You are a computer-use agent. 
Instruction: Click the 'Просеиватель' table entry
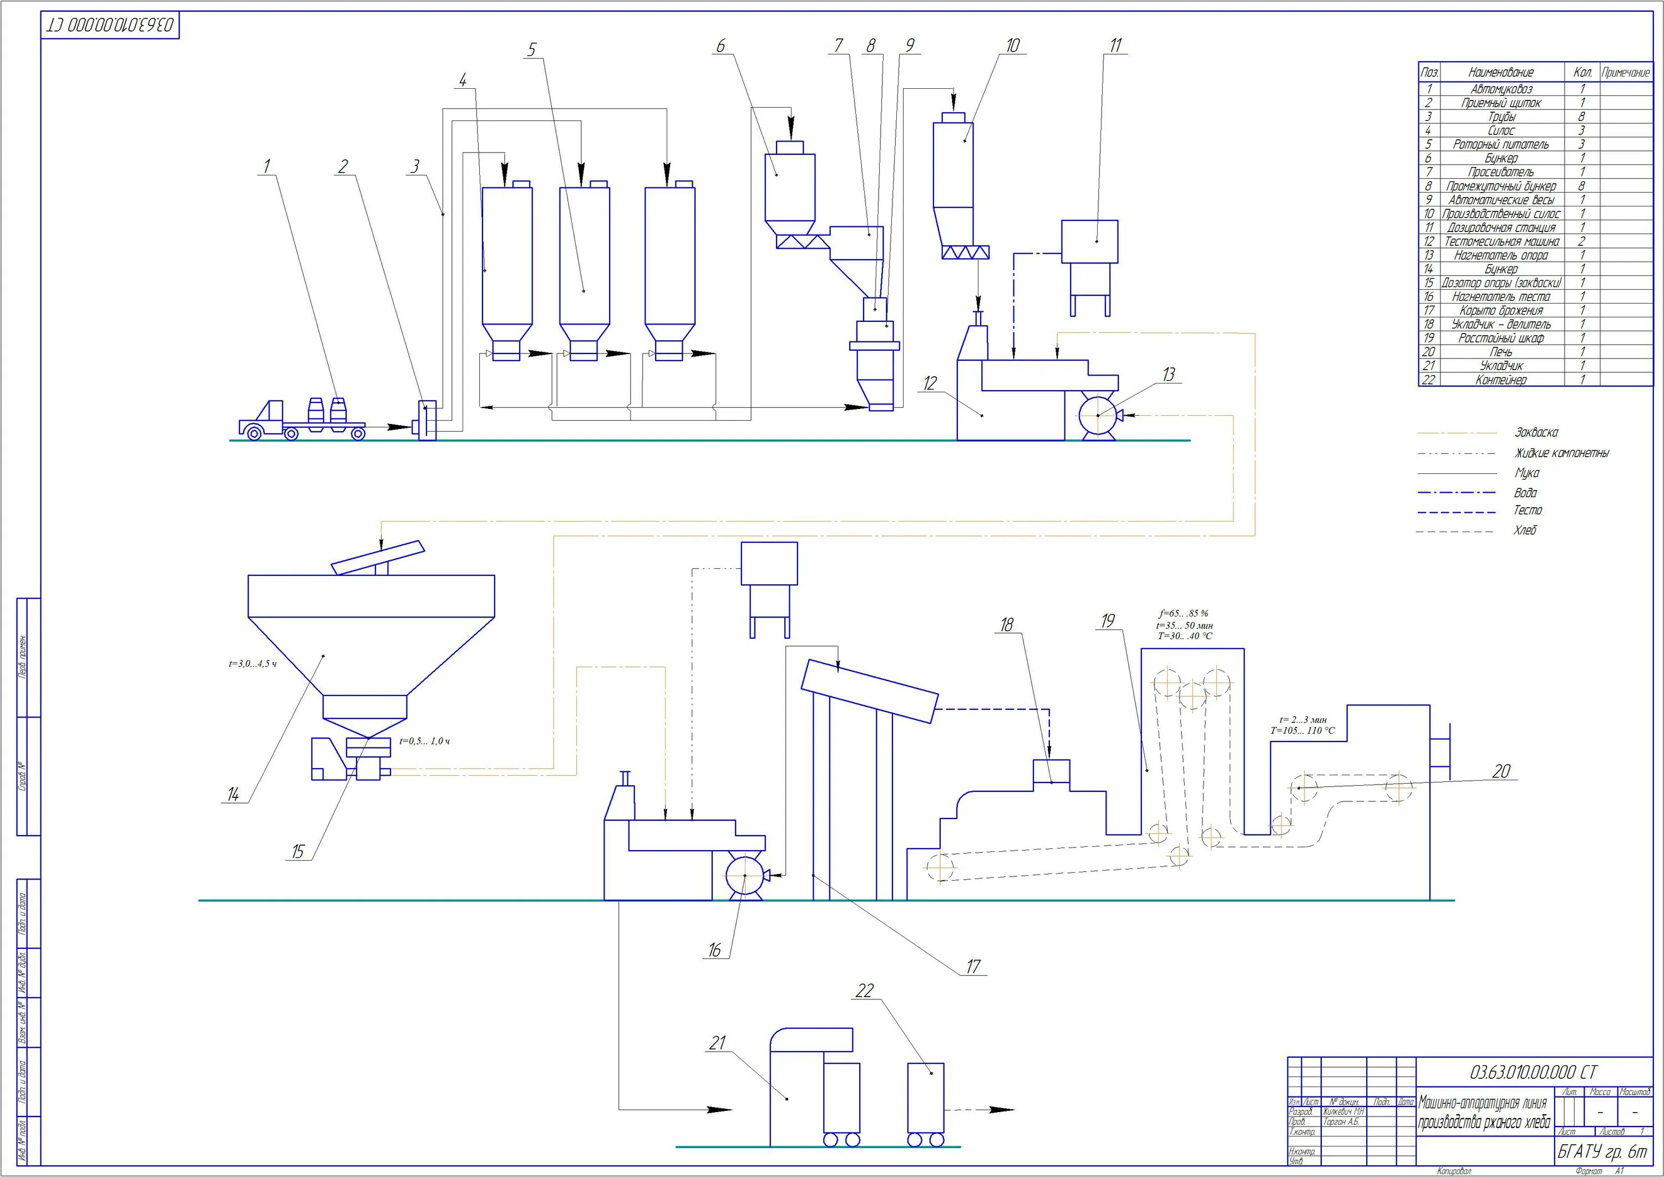tap(1501, 172)
